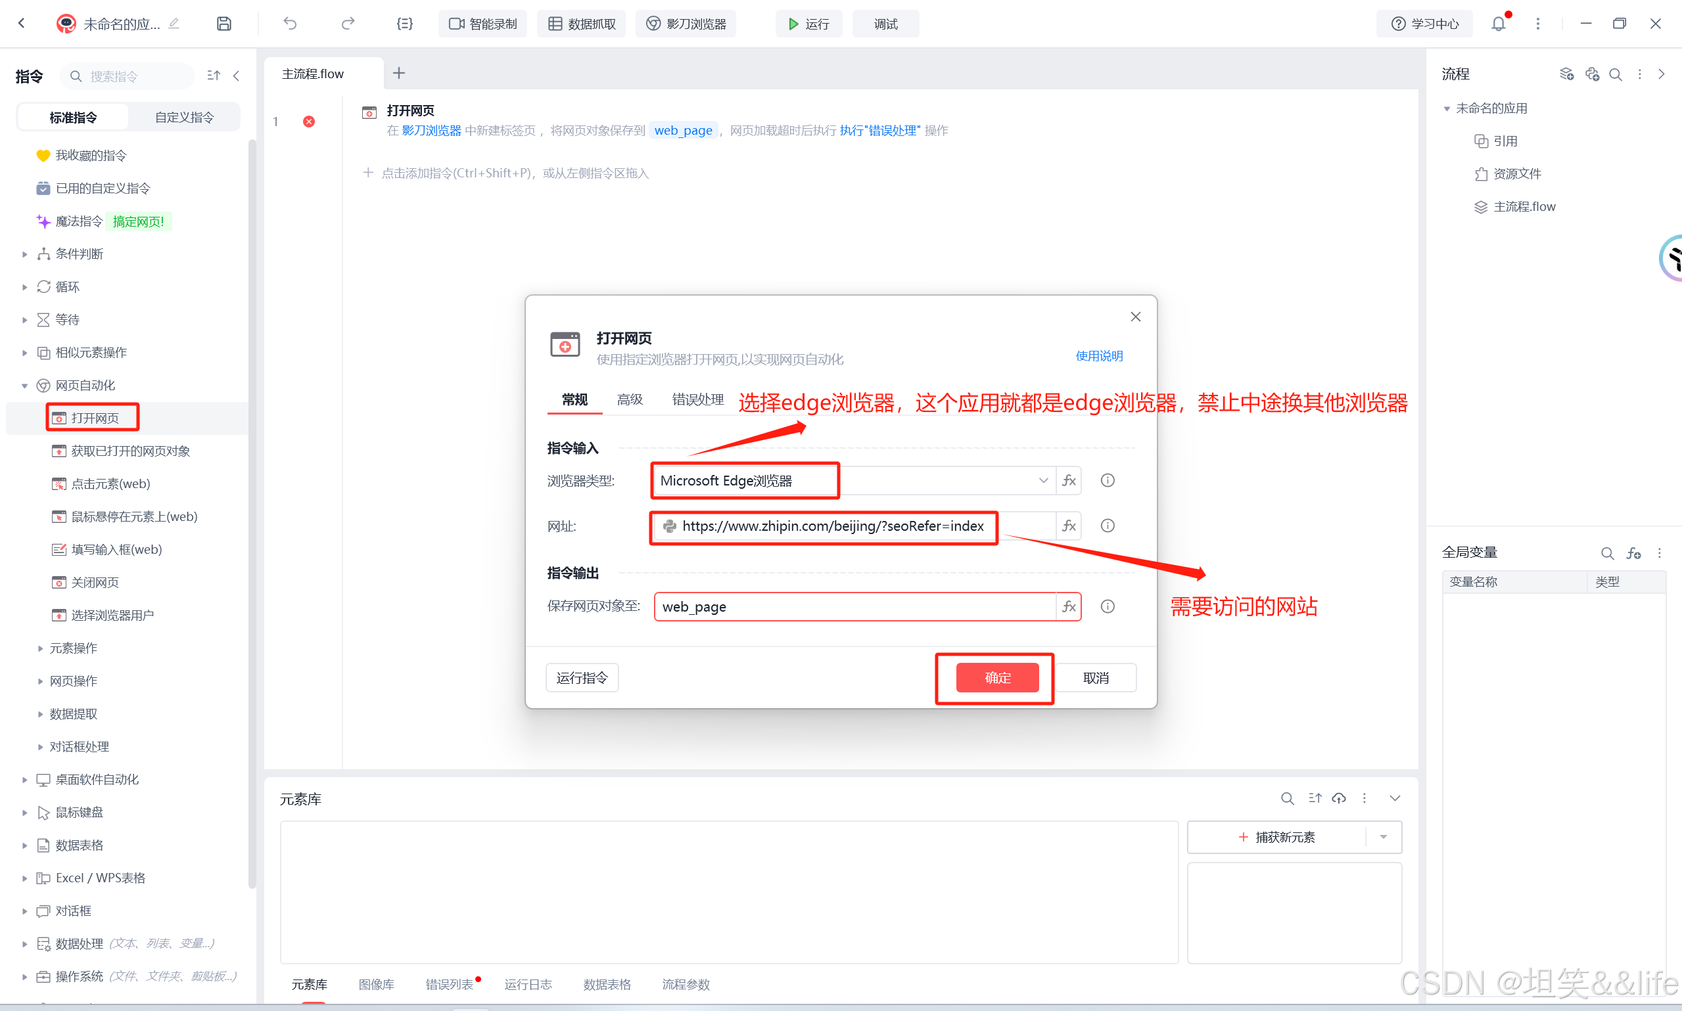Image resolution: width=1682 pixels, height=1011 pixels.
Task: Click the search icon in the 全局变量 panel
Action: coord(1607,553)
